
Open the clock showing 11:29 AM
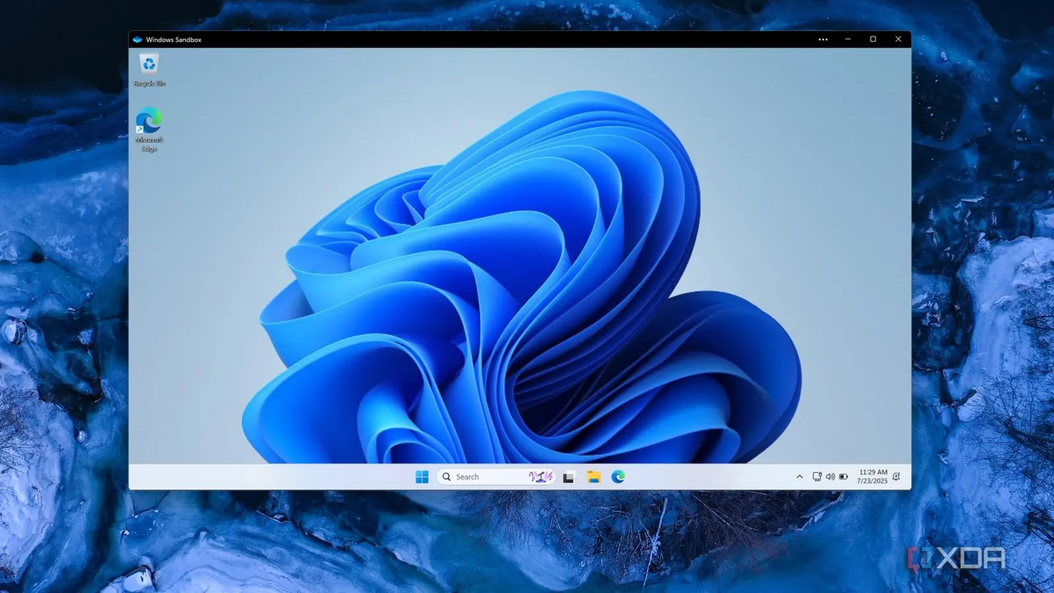click(x=872, y=477)
